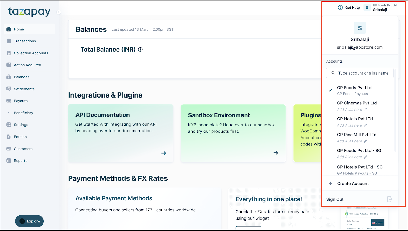Click the Reports sidebar icon
The width and height of the screenshot is (408, 231).
pos(9,161)
